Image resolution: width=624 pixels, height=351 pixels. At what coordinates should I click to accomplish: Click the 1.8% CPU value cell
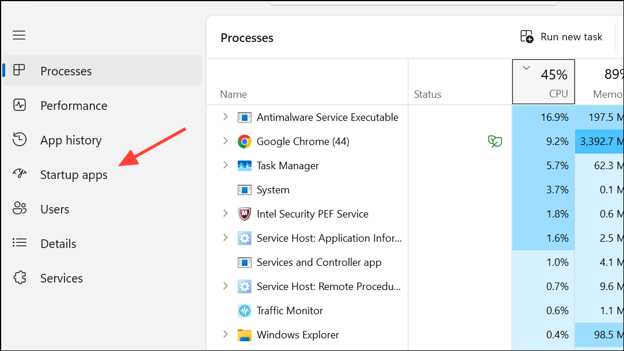(543, 214)
